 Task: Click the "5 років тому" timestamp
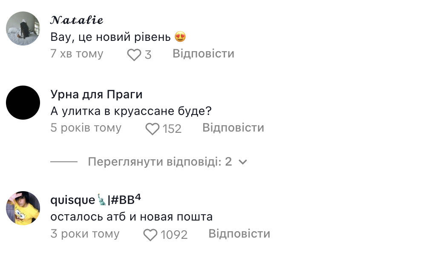click(x=86, y=128)
